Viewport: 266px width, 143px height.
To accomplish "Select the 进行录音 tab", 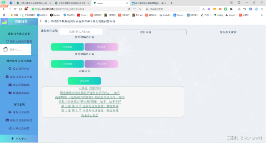I will click(147, 32).
